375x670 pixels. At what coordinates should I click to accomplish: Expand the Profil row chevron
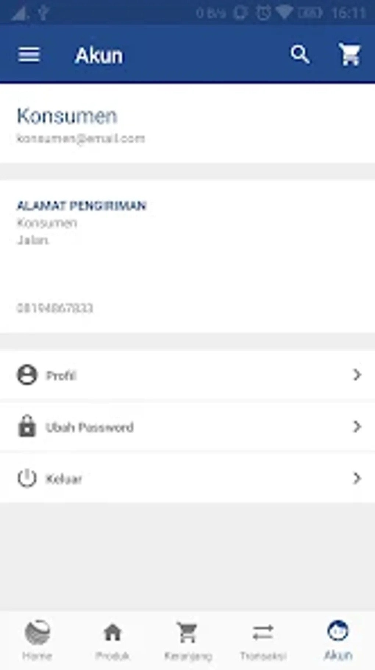356,375
